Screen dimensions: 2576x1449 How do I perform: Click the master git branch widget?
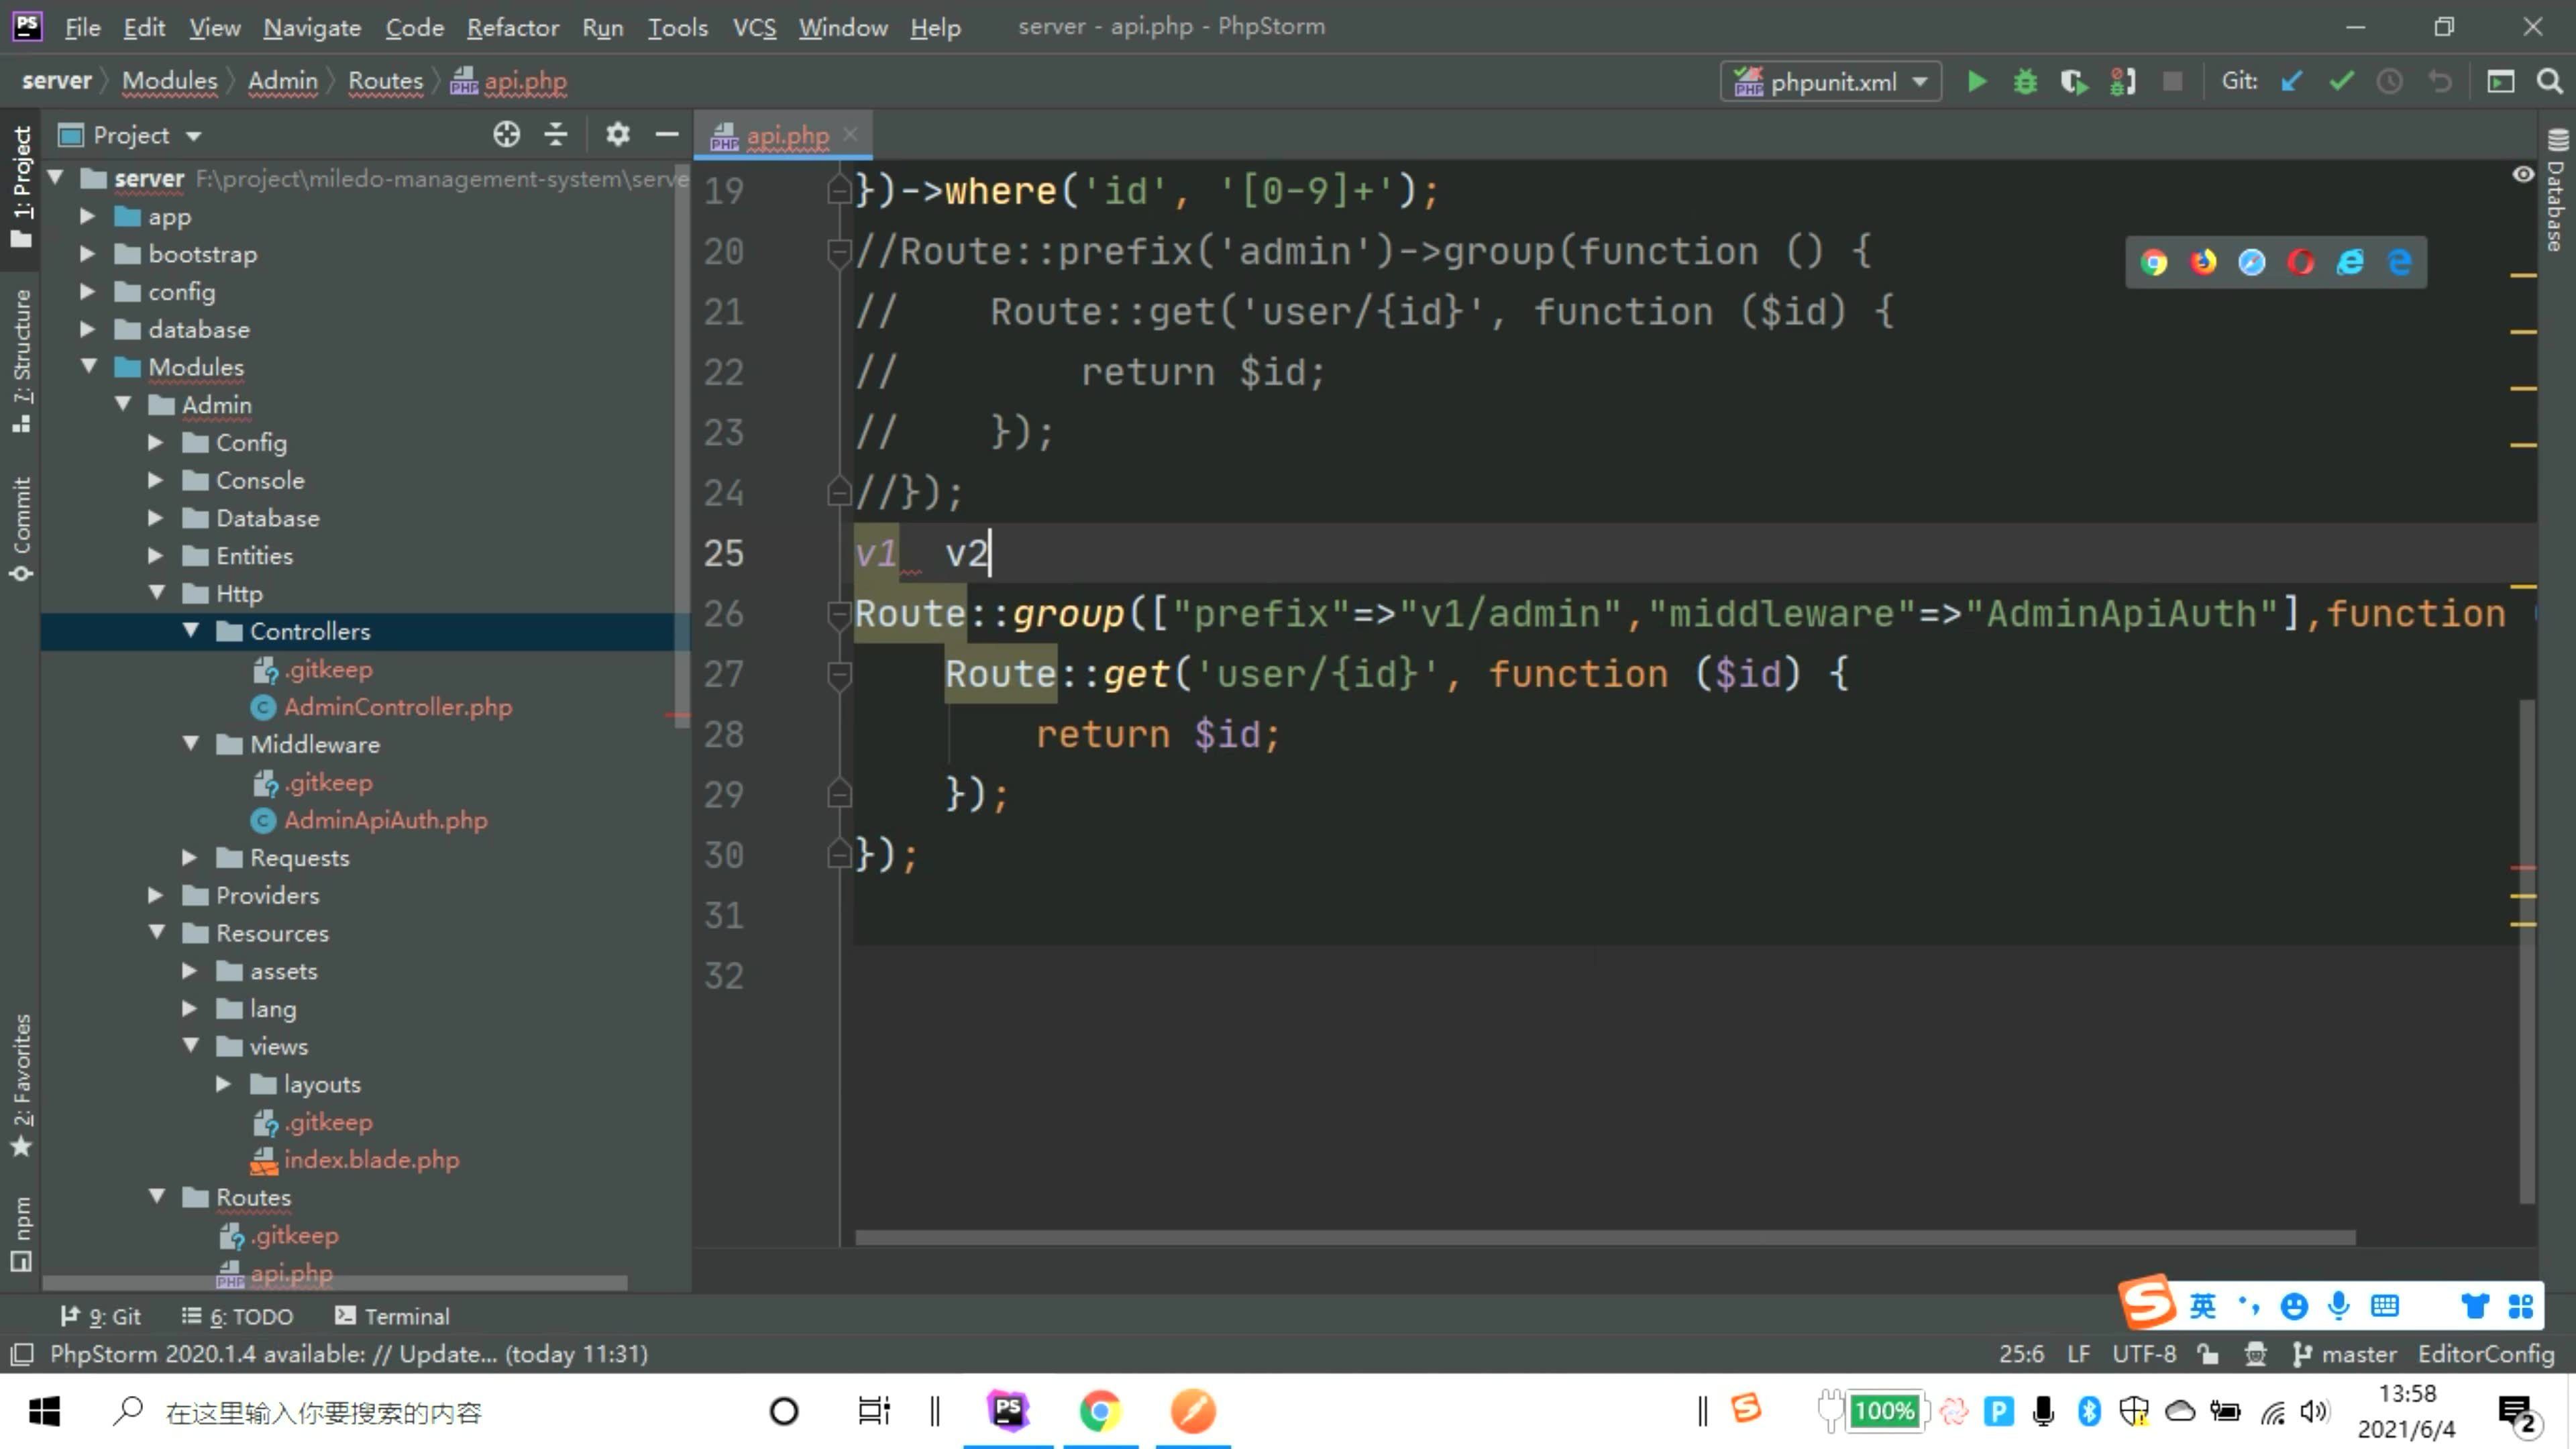[2345, 1354]
